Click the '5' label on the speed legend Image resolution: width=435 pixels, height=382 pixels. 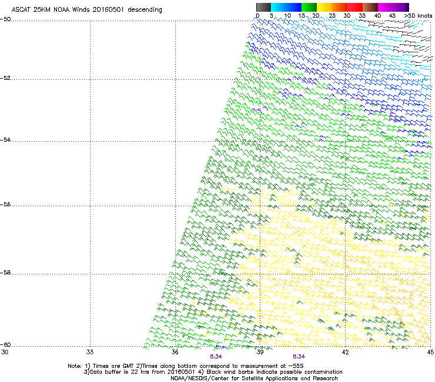pyautogui.click(x=272, y=16)
